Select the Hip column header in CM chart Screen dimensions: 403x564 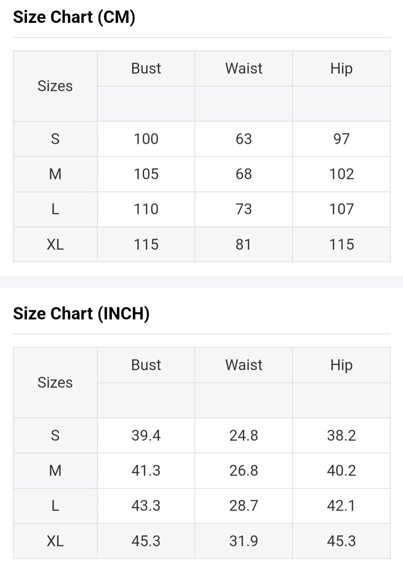[x=341, y=69]
